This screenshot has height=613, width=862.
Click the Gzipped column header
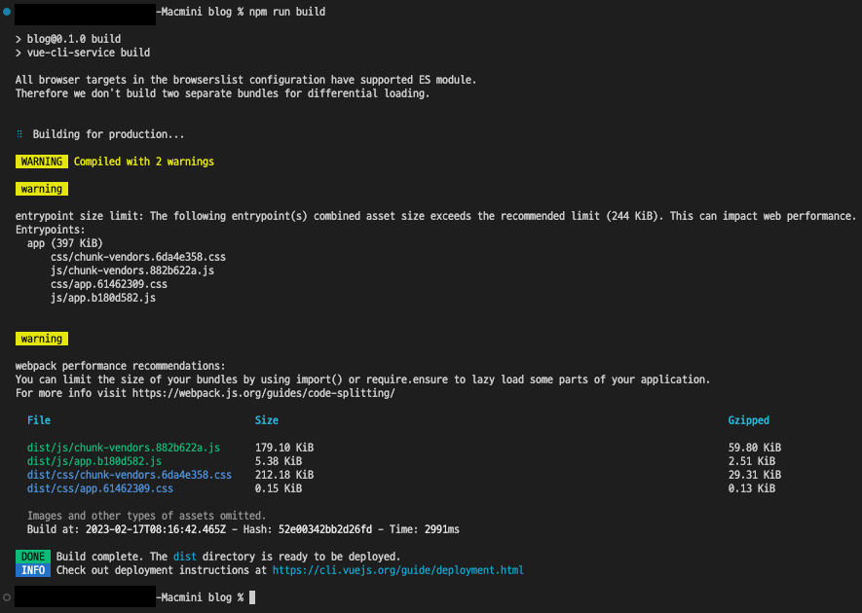(x=749, y=420)
